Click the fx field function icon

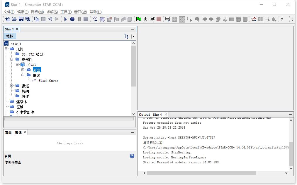[x=225, y=19]
